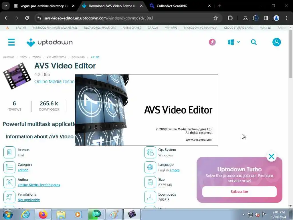Show hidden system tray icons

pos(243,215)
